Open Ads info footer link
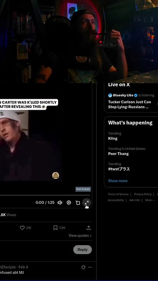The width and height of the screenshot is (158, 281). point(134,200)
